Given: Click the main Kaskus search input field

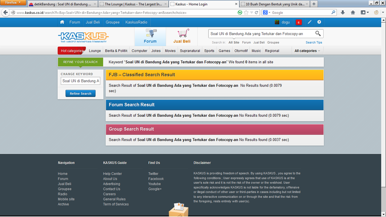Looking at the screenshot, I should (x=261, y=34).
